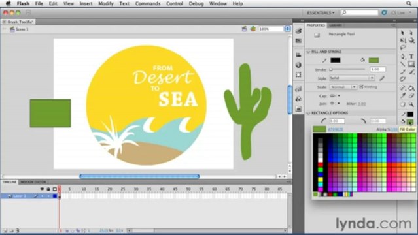
Task: Click the Delete layer trash icon
Action: (x=18, y=230)
